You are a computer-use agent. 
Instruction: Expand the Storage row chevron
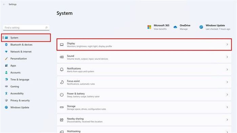tap(227, 107)
